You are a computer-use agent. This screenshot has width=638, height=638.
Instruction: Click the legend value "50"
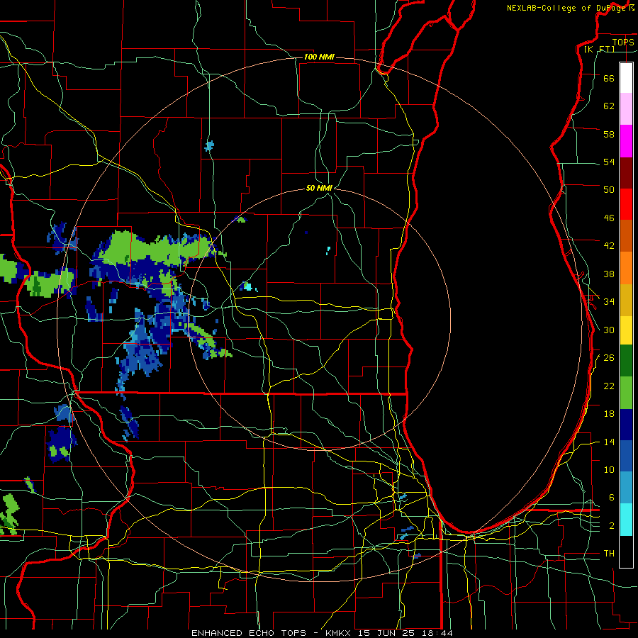(609, 189)
